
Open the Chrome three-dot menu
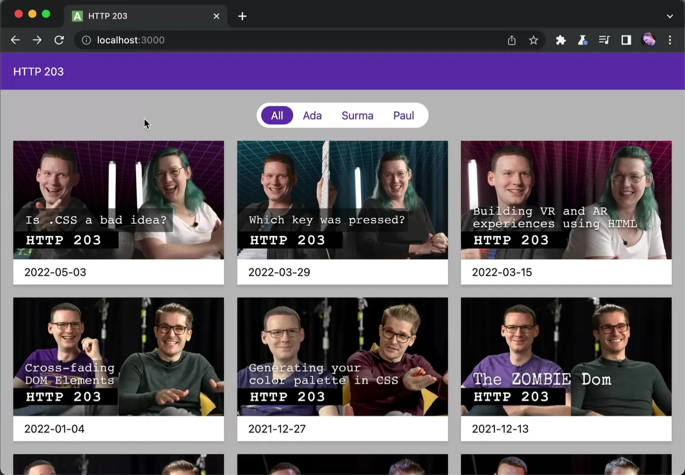(x=670, y=40)
